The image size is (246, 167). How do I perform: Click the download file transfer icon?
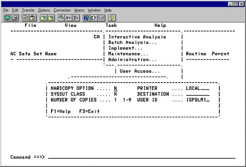(51, 18)
